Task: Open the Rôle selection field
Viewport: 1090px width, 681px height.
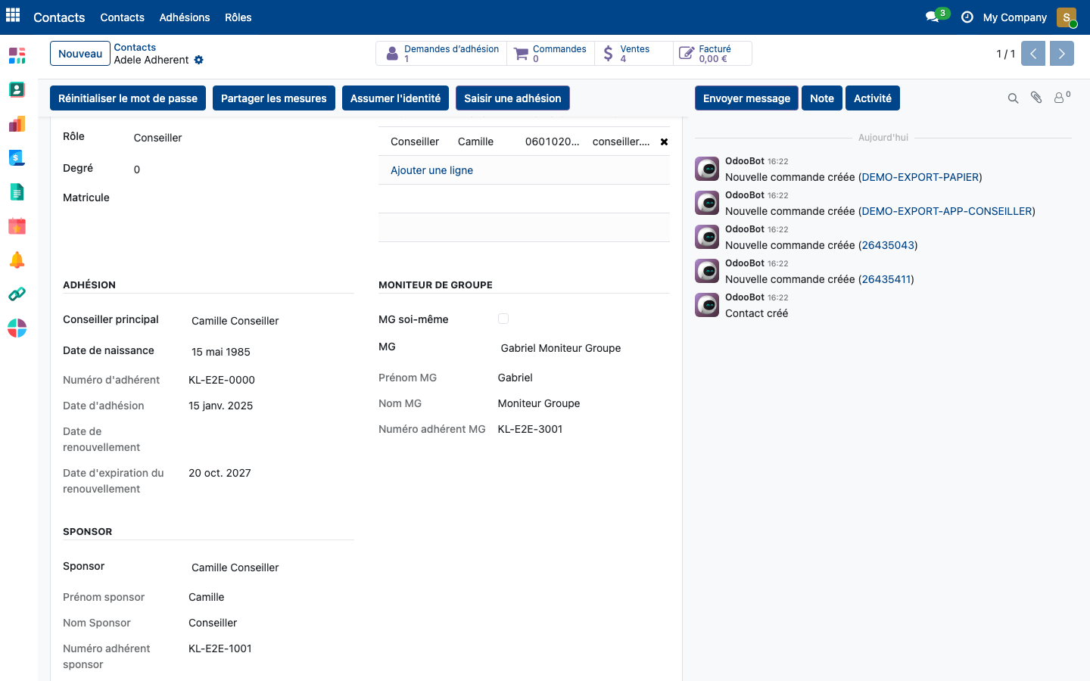Action: click(x=241, y=138)
